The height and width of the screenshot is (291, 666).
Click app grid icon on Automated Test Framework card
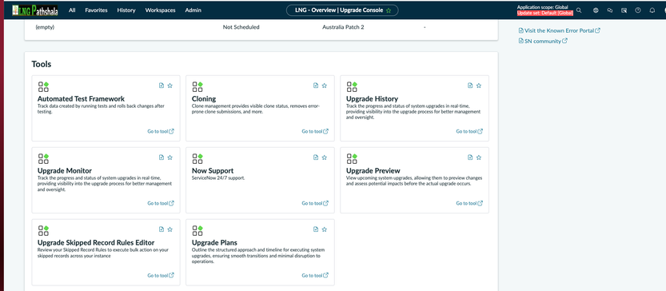pos(43,86)
